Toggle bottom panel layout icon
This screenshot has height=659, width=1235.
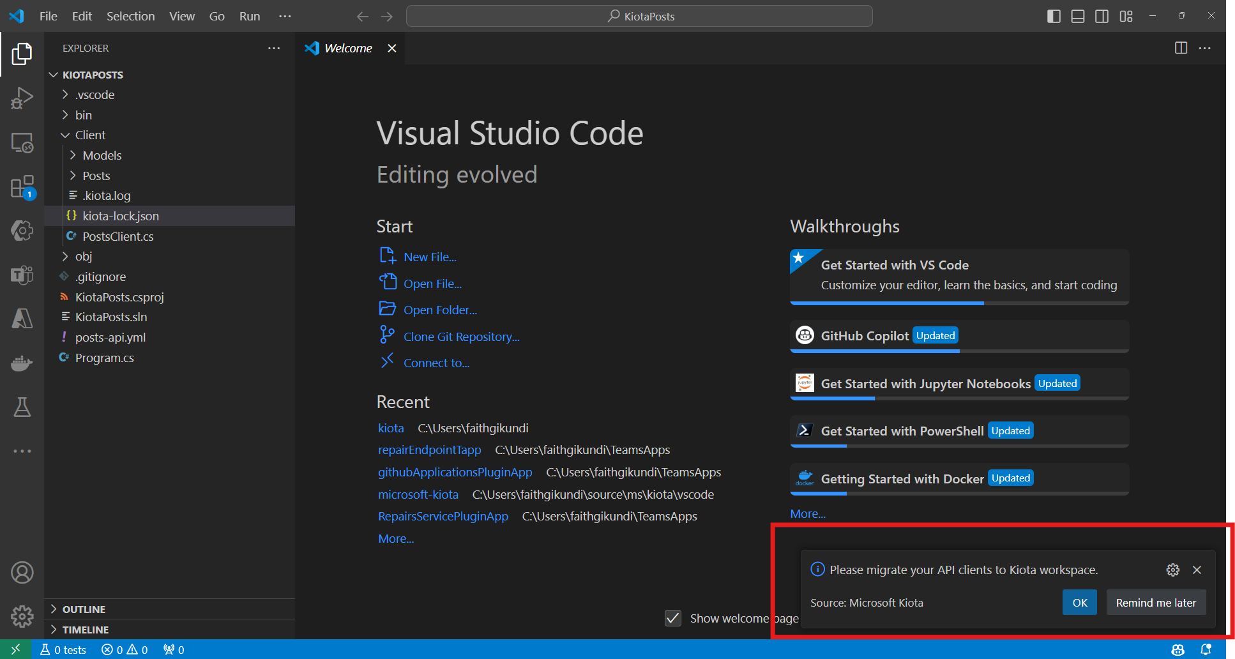[1078, 17]
